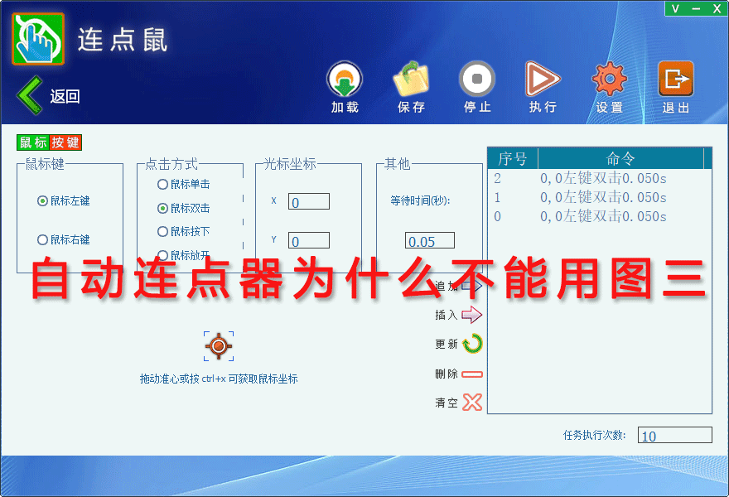Screen dimensions: 729x497
Task: Switch to the 鼠标 tab
Action: pyautogui.click(x=33, y=142)
